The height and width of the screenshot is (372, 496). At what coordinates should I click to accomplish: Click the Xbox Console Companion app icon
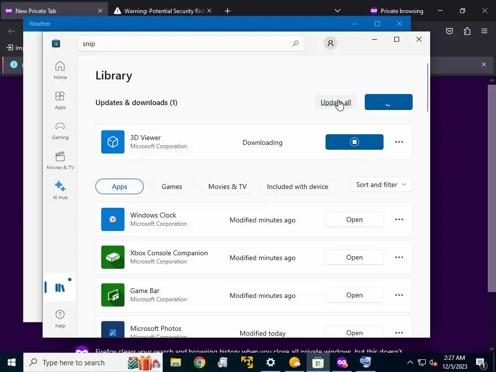pos(112,257)
